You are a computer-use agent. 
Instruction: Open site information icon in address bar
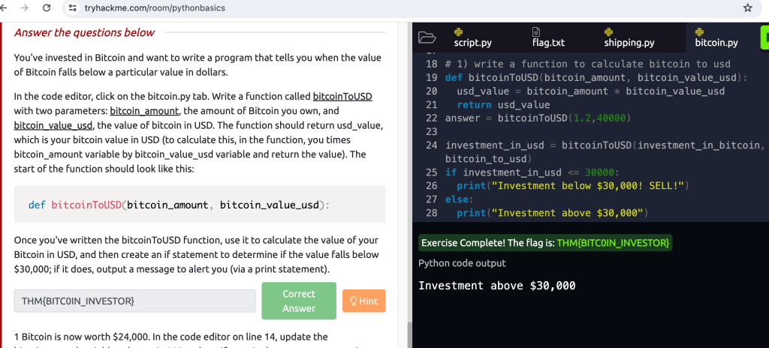(x=72, y=8)
